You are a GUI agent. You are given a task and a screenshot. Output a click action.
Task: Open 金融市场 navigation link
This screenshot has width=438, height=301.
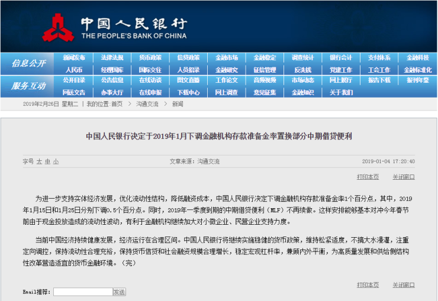click(x=227, y=58)
